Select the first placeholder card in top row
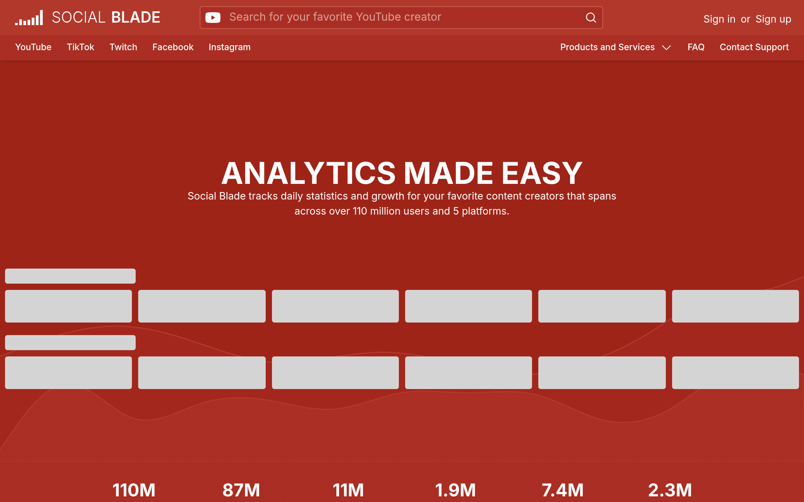Viewport: 804px width, 502px height. point(68,306)
